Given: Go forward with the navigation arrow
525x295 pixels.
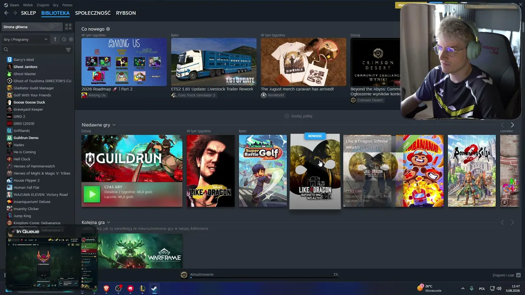Looking at the screenshot, I should (15, 13).
